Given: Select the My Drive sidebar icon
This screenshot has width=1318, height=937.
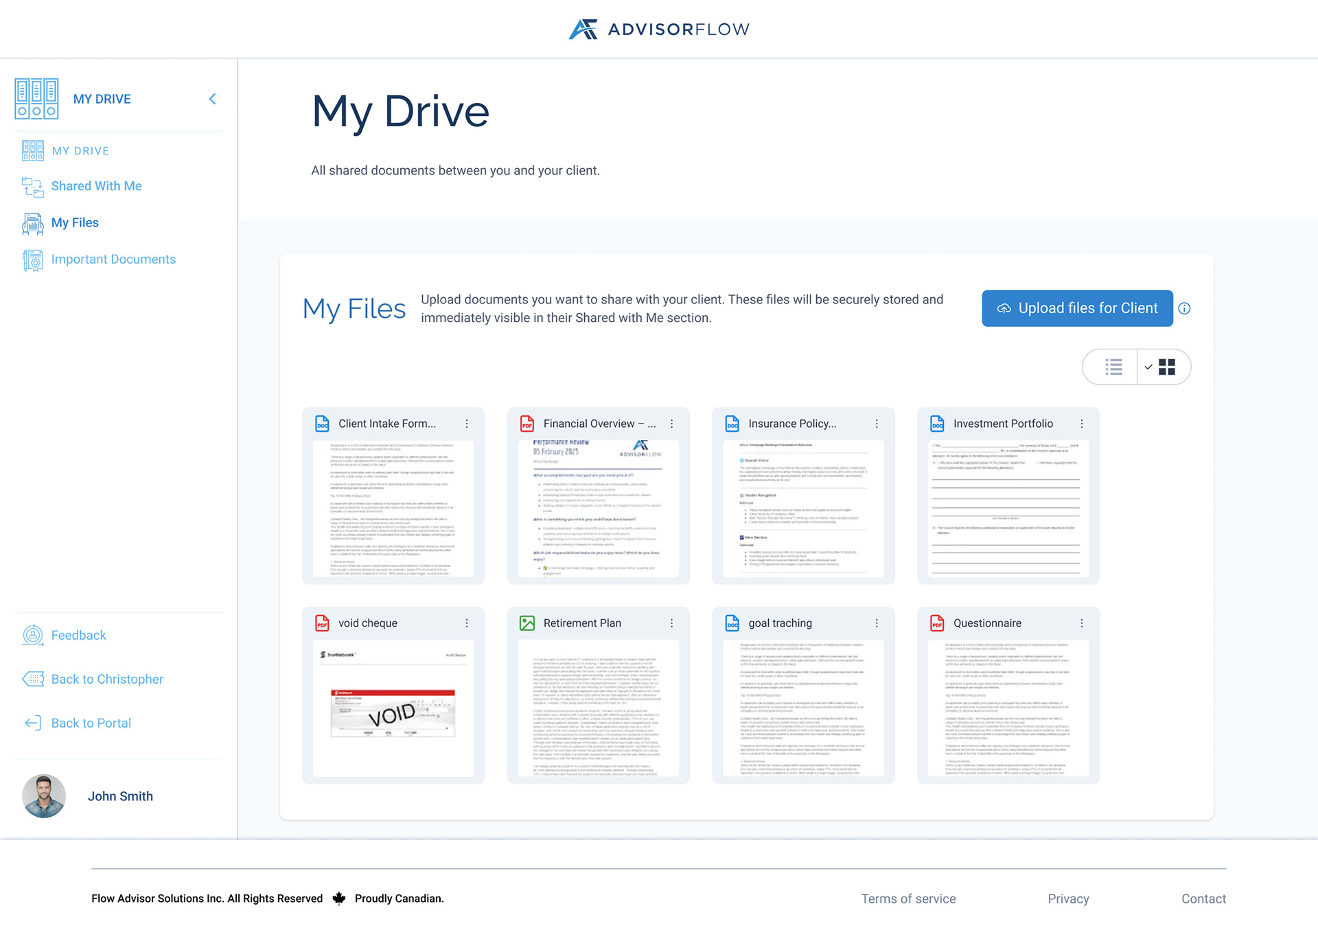Looking at the screenshot, I should tap(36, 98).
